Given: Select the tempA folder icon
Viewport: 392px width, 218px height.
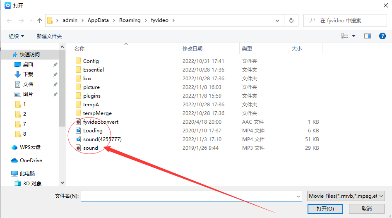Looking at the screenshot, I should click(x=78, y=104).
